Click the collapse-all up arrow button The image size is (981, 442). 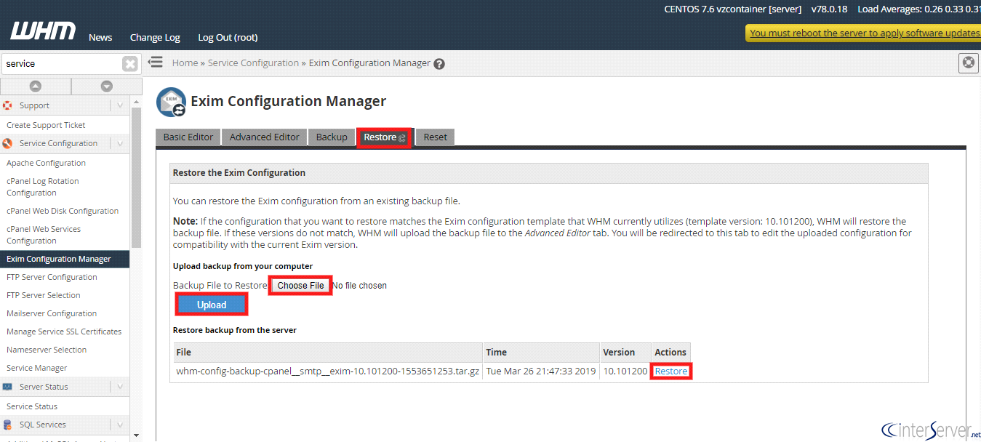click(35, 86)
